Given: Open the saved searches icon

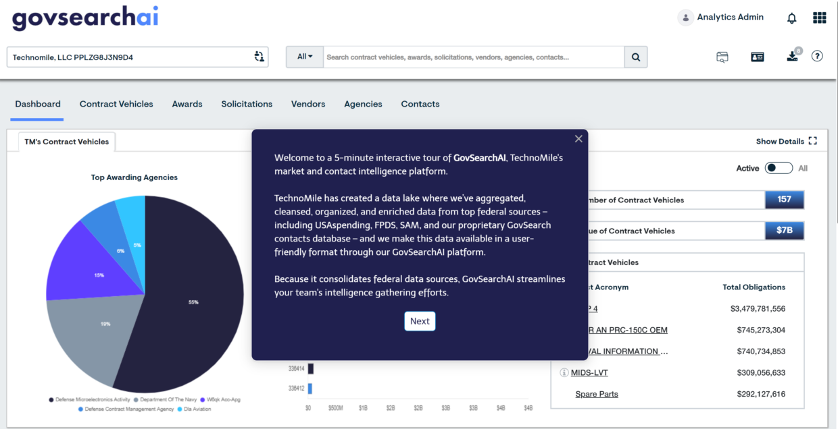Looking at the screenshot, I should point(722,57).
